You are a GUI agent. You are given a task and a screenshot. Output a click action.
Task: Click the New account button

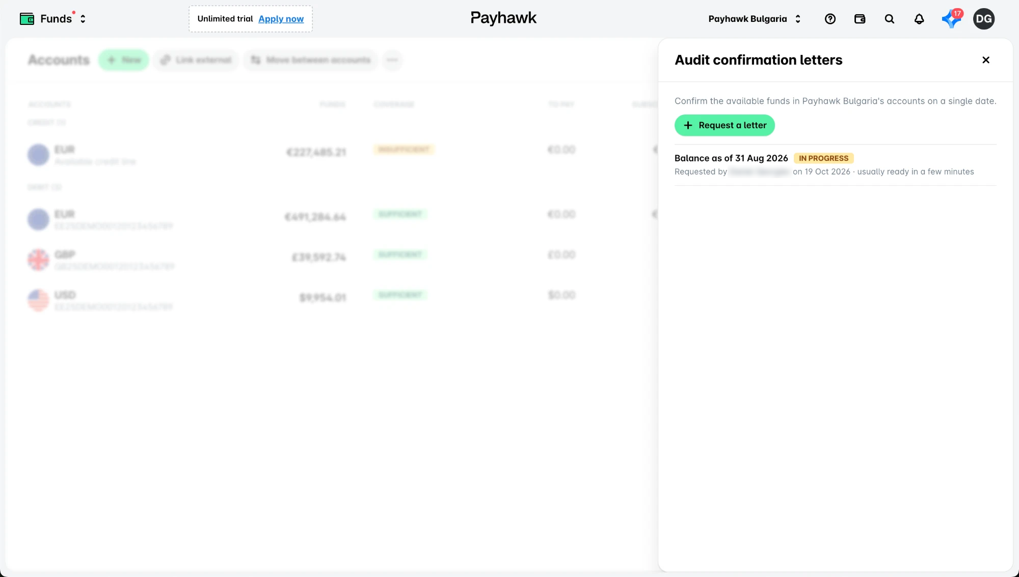[124, 60]
